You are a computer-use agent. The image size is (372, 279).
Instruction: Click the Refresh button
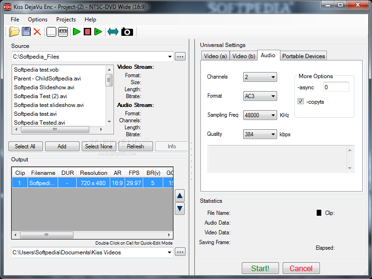(135, 146)
